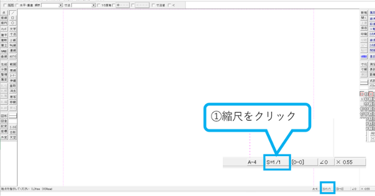
Task: Click the A-4 paper size in window status bar
Action: [315, 189]
